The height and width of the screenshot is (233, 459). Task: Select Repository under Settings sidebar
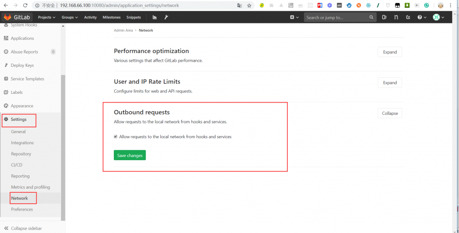[21, 154]
